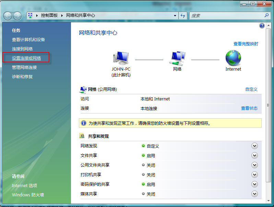
Task: Open 管理网络连接 task link
Action: (x=24, y=68)
